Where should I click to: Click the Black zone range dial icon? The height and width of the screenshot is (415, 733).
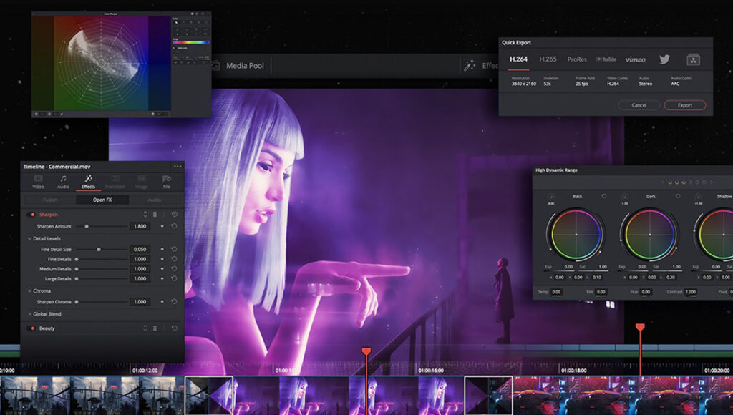[x=550, y=197]
